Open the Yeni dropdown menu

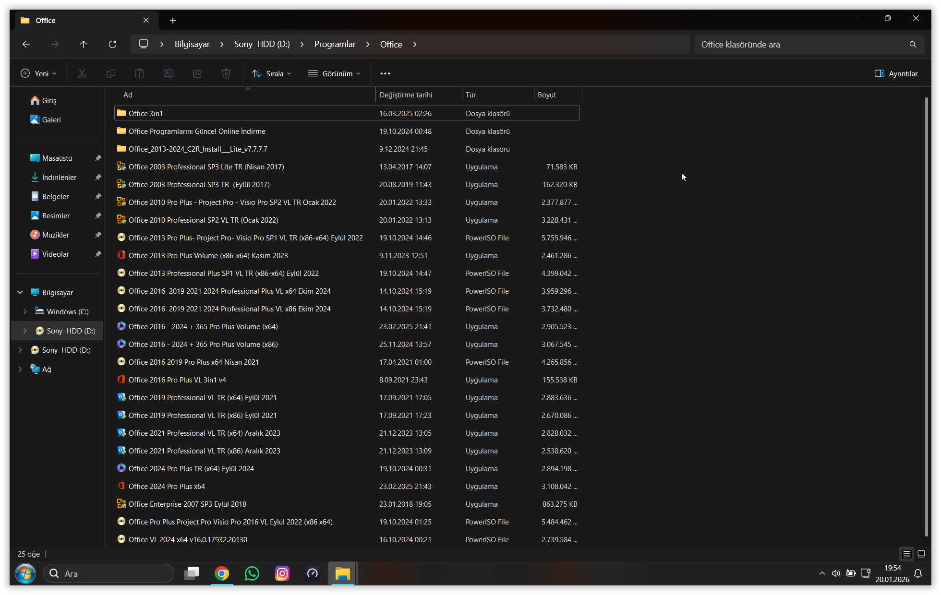coord(38,73)
